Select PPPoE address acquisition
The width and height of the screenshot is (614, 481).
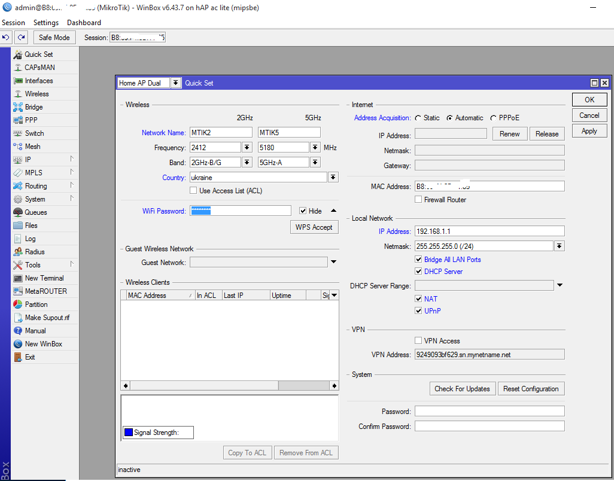(493, 118)
